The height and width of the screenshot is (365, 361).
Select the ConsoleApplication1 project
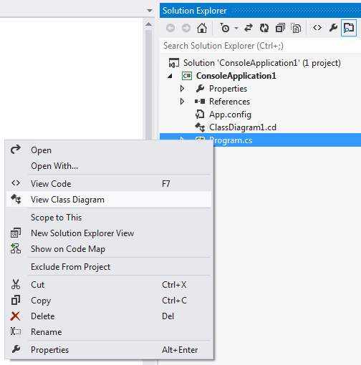pos(236,76)
